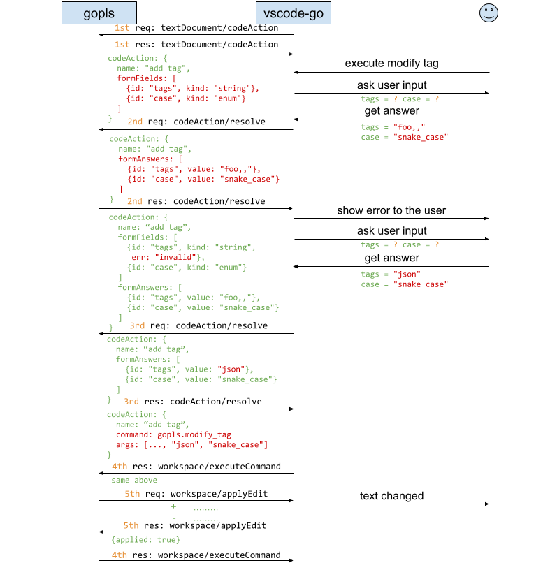Click the '2nd req: codeAction/resolve' label
The width and height of the screenshot is (557, 586).
(x=196, y=122)
